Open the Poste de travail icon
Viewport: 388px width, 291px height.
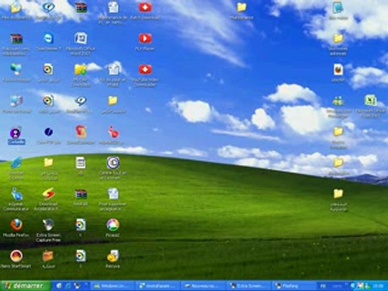17,104
